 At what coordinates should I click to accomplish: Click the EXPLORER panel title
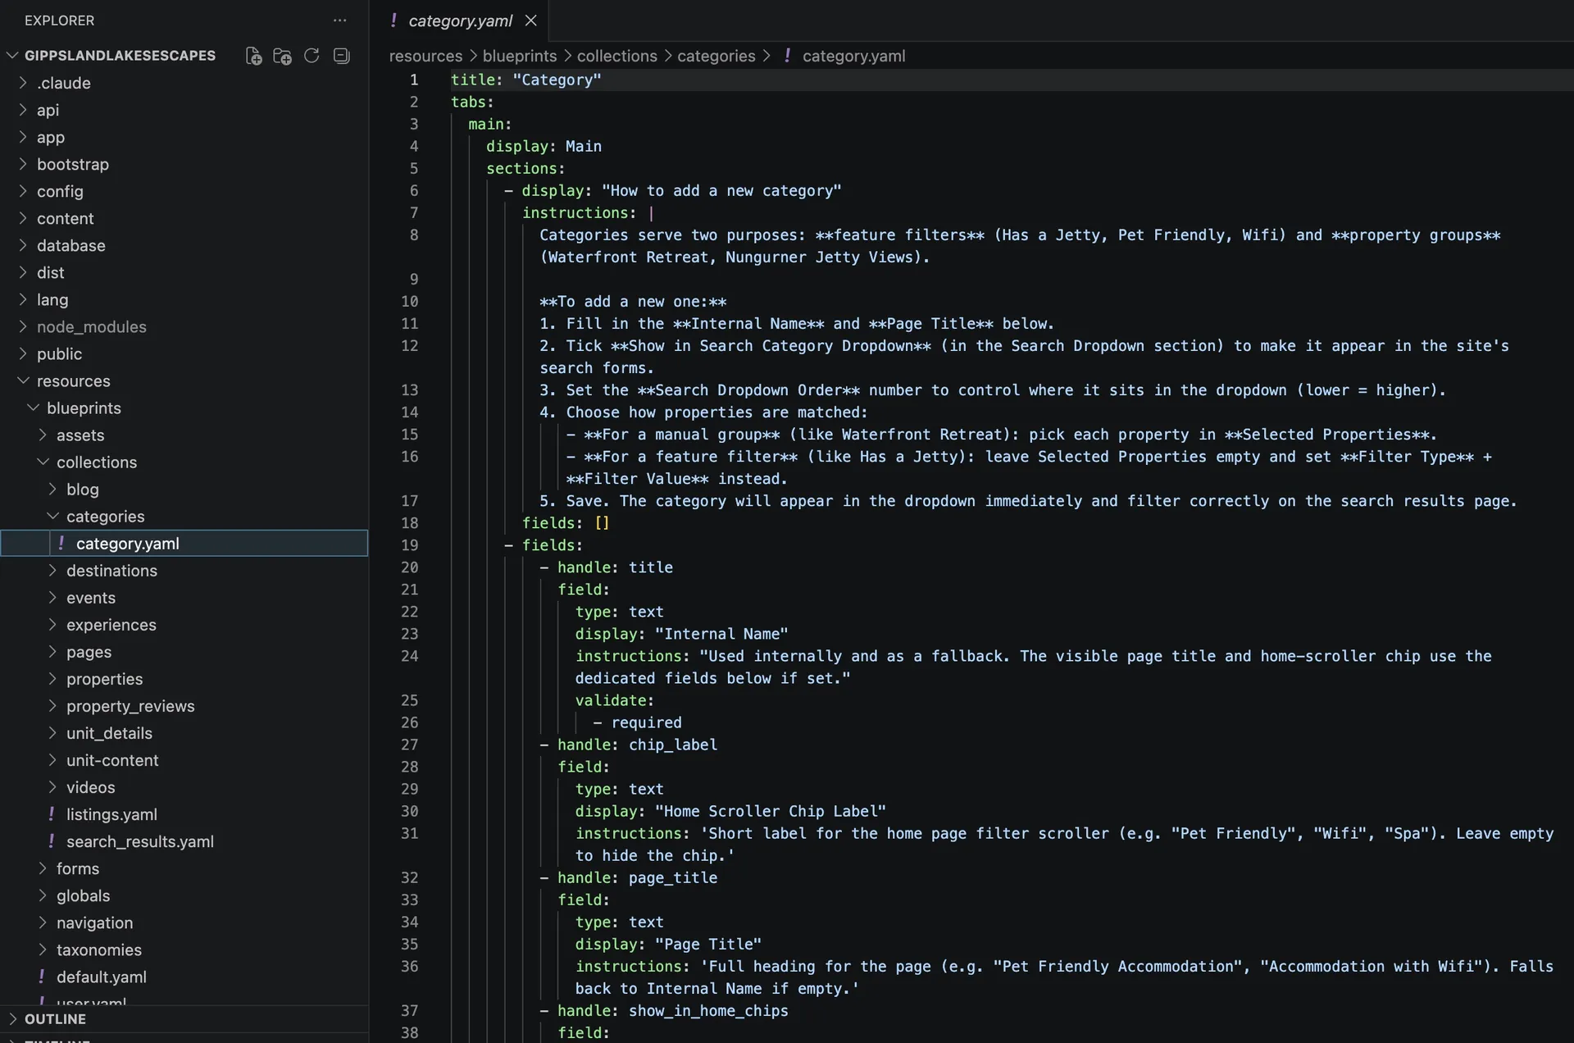tap(59, 20)
